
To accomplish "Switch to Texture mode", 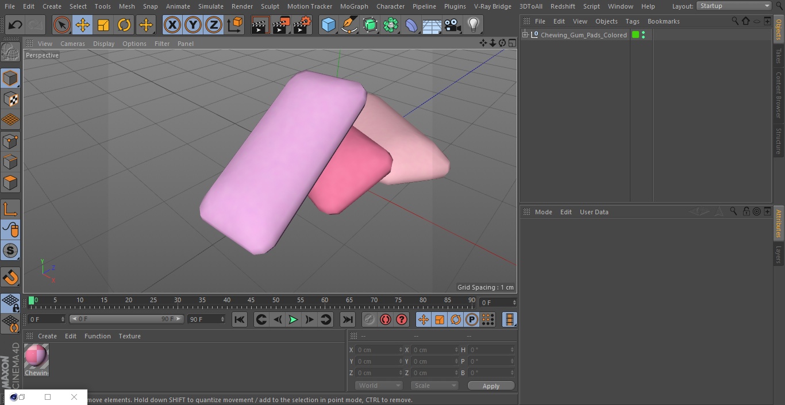I will pos(10,99).
